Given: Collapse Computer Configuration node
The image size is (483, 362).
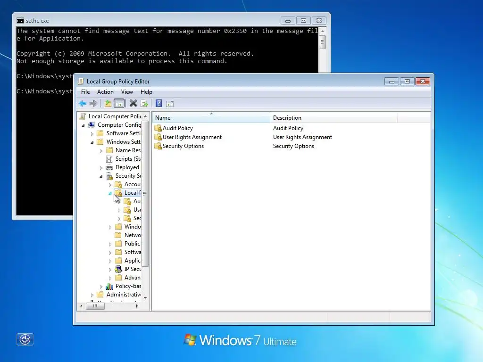Looking at the screenshot, I should 83,125.
